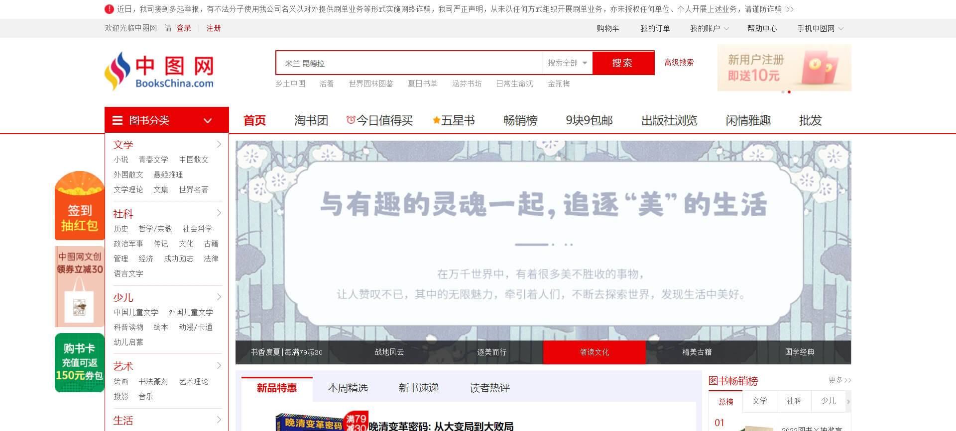Select the 文学 tab in bestseller ranking
956x431 pixels.
[759, 401]
